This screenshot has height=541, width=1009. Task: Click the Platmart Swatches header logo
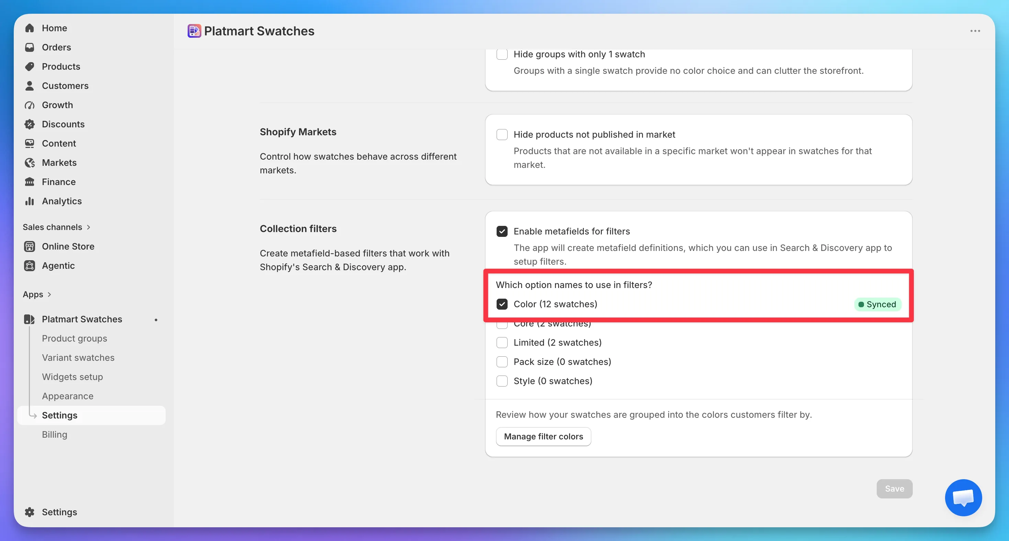tap(194, 31)
